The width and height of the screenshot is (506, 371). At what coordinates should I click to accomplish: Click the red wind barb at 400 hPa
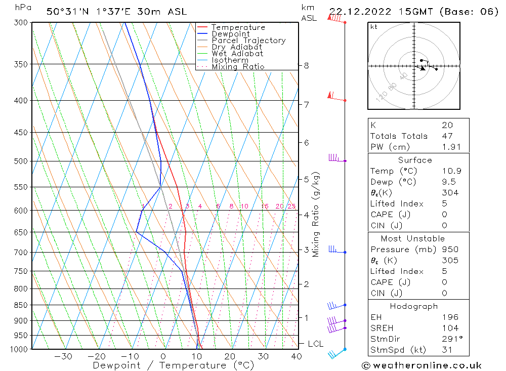(x=336, y=97)
